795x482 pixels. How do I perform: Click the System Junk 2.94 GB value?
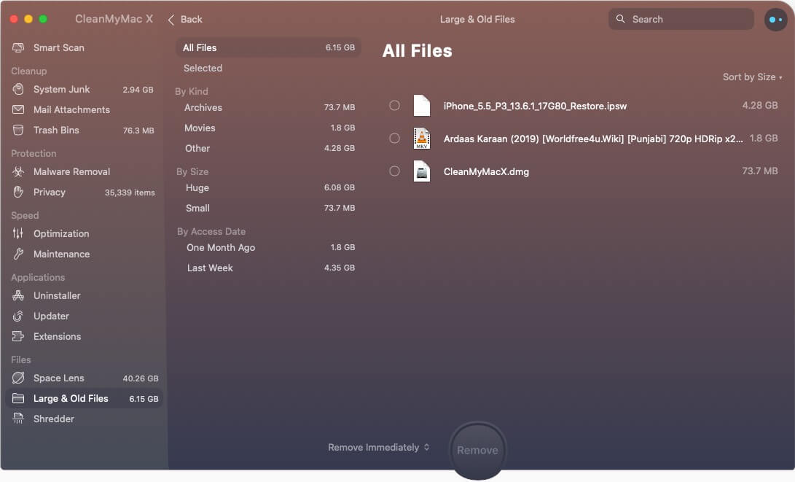[x=138, y=89]
